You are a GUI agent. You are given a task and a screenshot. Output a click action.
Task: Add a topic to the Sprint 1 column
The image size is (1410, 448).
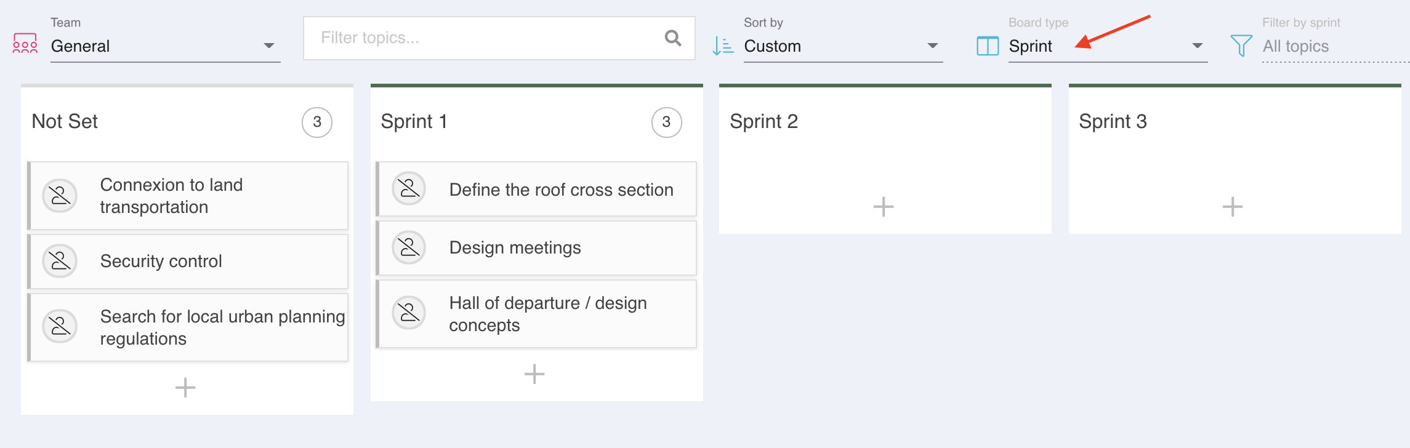(x=534, y=374)
